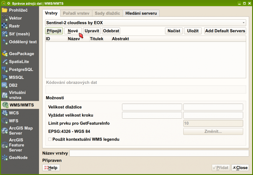Select the WCS globe icon
The image size is (253, 175).
(x=4, y=113)
